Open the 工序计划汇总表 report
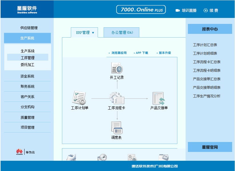Viewport: 235px width, 171px height. 205,45
